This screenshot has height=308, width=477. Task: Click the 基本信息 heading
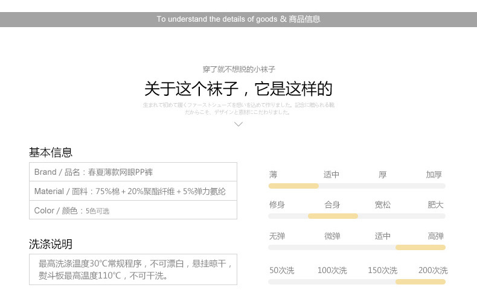tap(51, 152)
